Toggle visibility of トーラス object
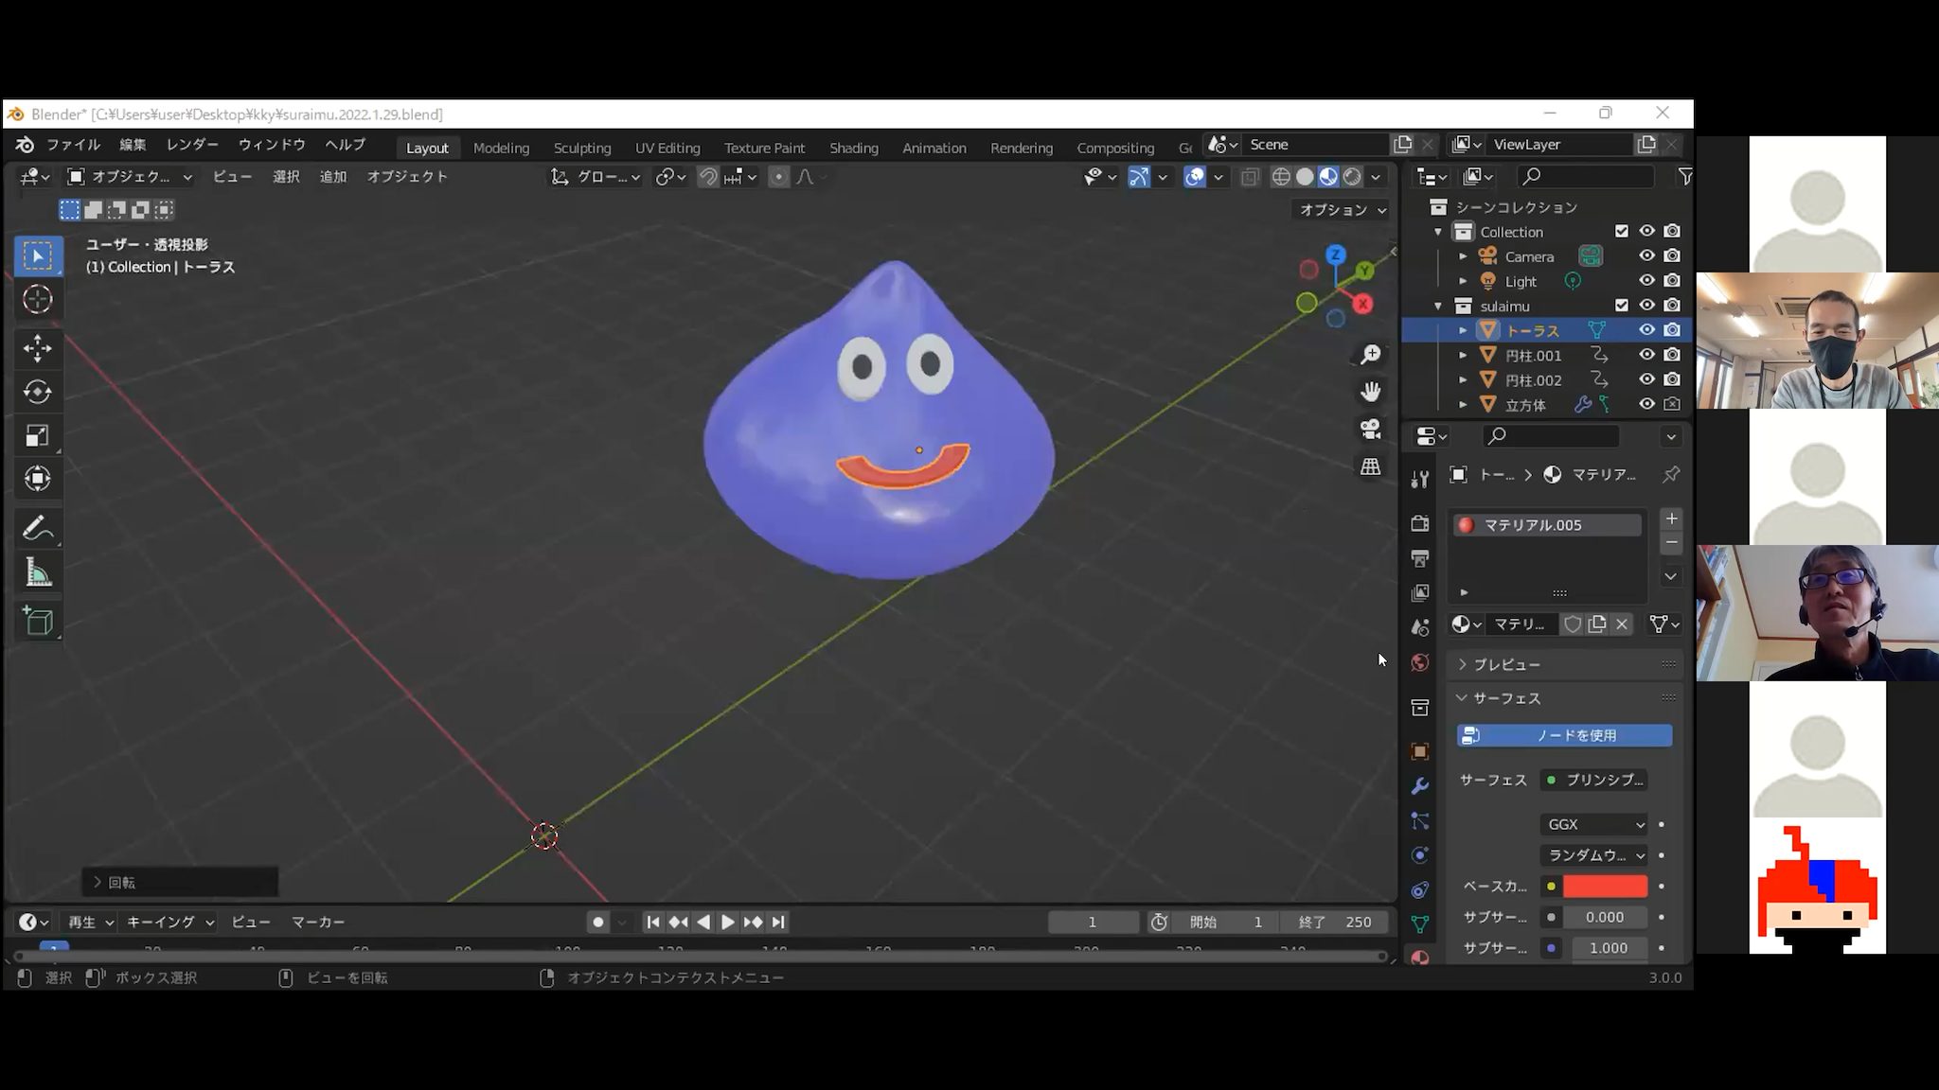 [x=1646, y=329]
